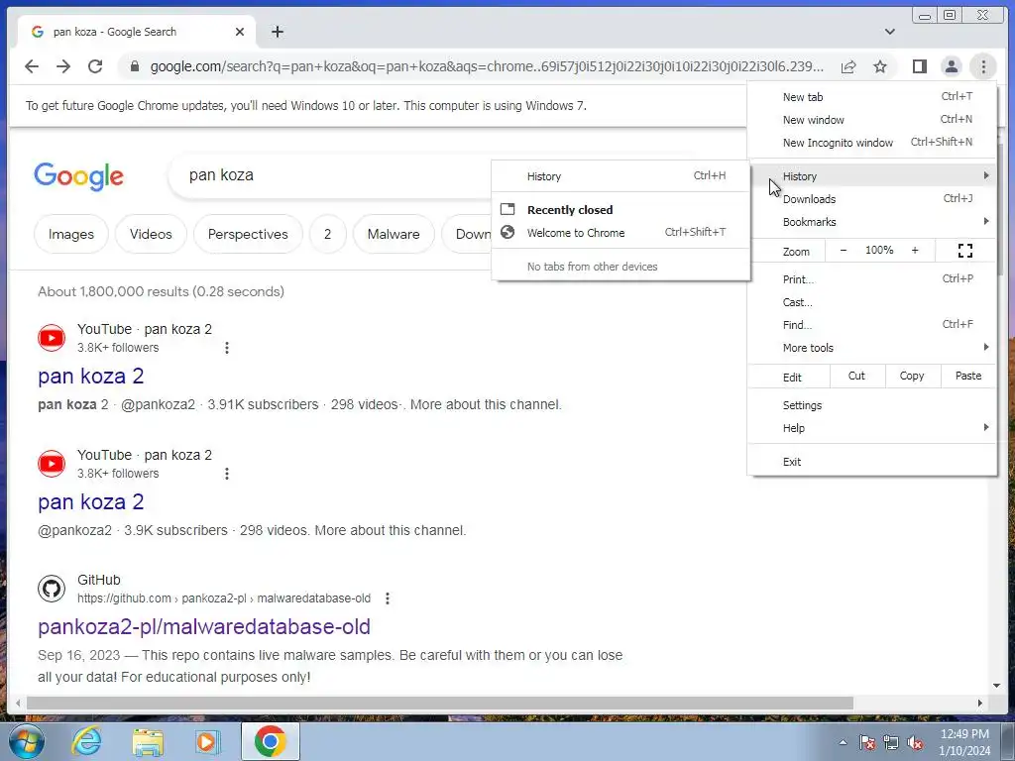Filter results by Perspectives chip
The height and width of the screenshot is (761, 1015).
(248, 234)
